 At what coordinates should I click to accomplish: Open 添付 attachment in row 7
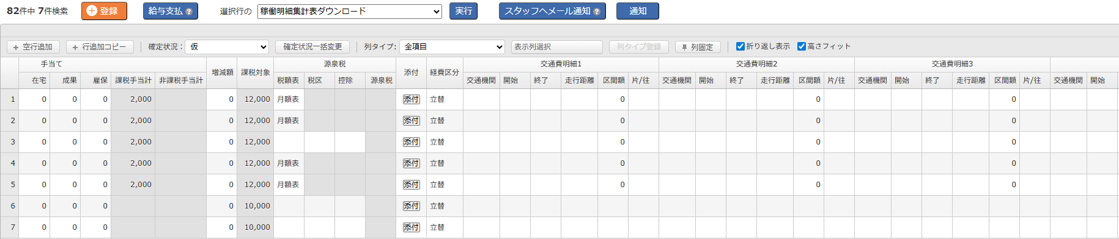click(411, 227)
